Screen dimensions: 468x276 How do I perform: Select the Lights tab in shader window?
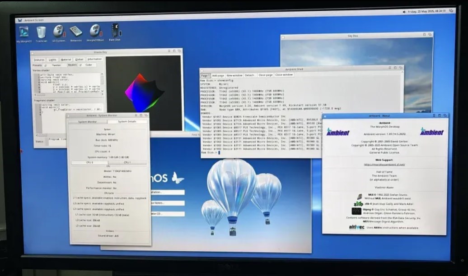[x=52, y=60]
